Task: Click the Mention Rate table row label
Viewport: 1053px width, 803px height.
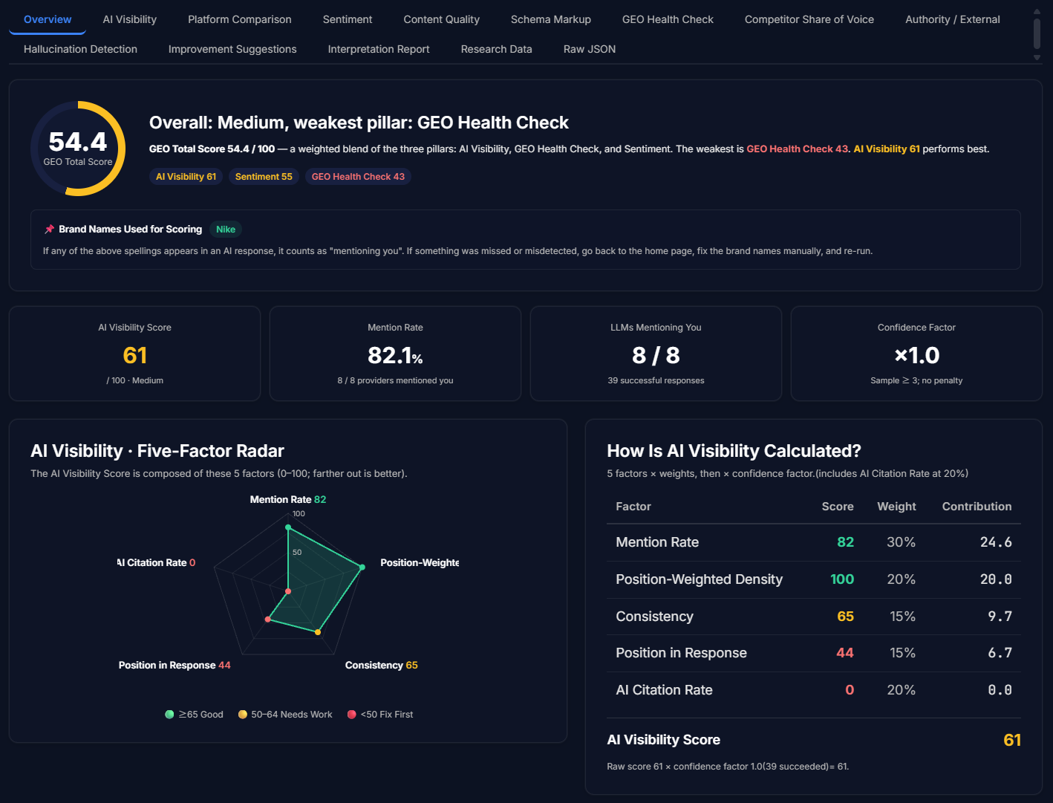Action: pos(657,542)
